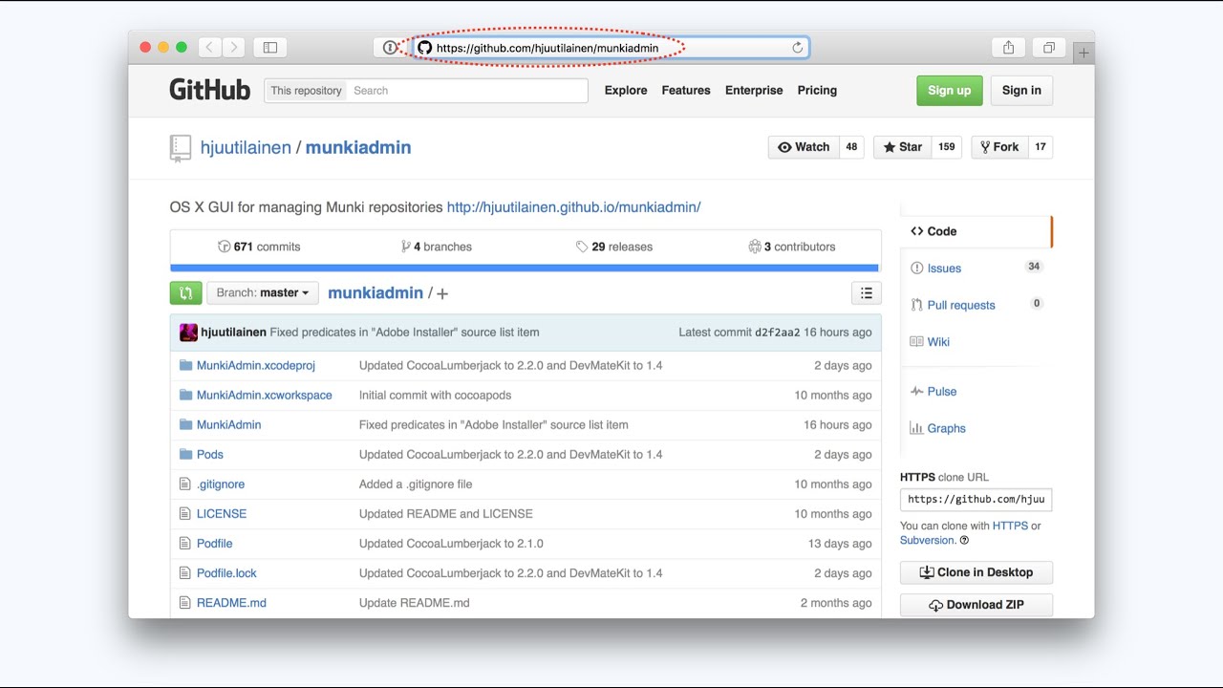Open the hjuutilainen.github.io/munkiadmin link
The height and width of the screenshot is (688, 1223).
[x=573, y=207]
